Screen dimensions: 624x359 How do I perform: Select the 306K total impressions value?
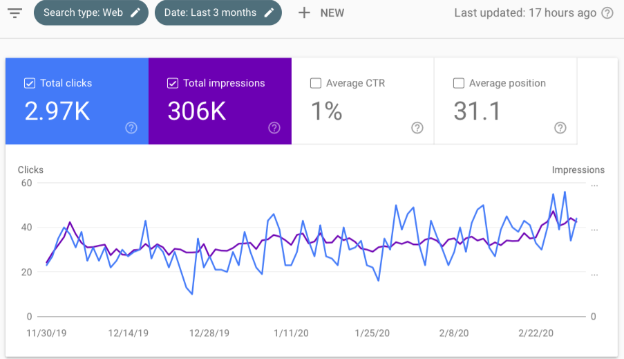[x=197, y=111]
